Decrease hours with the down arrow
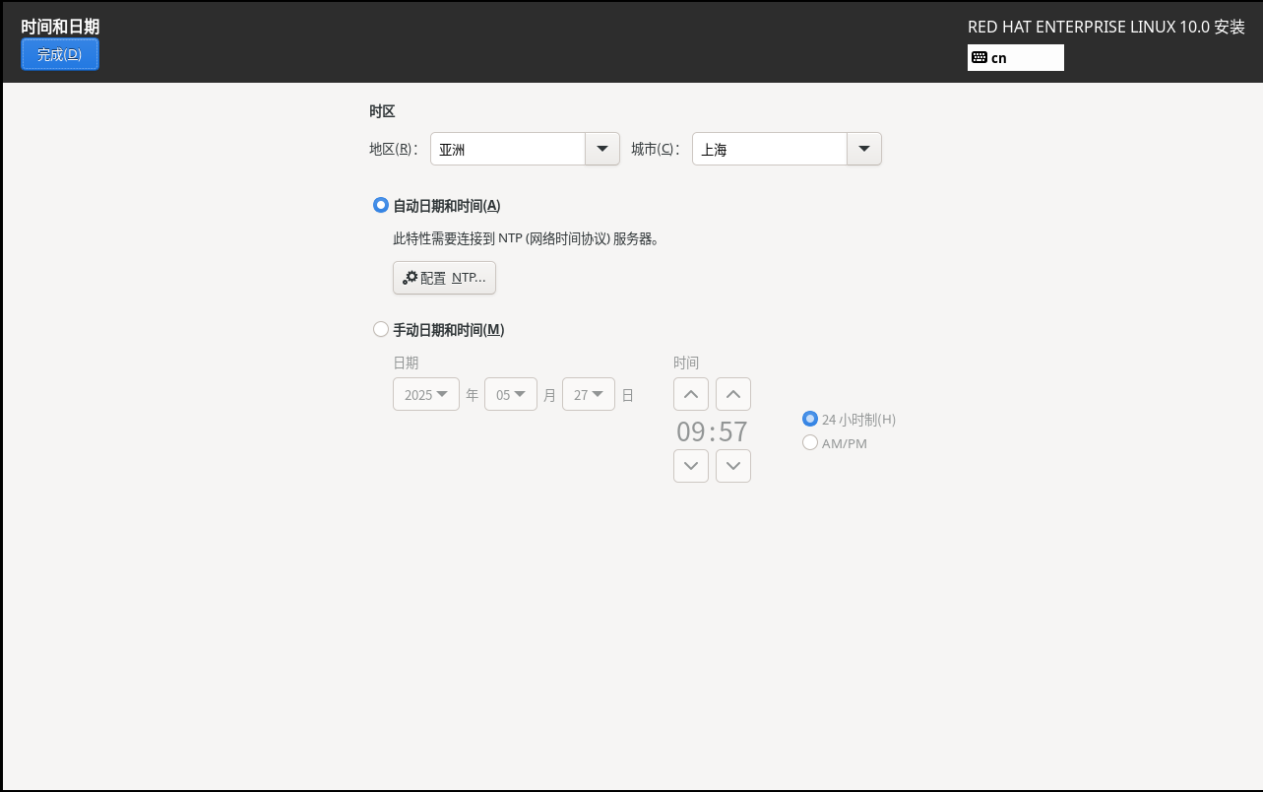The width and height of the screenshot is (1263, 792). pyautogui.click(x=691, y=466)
